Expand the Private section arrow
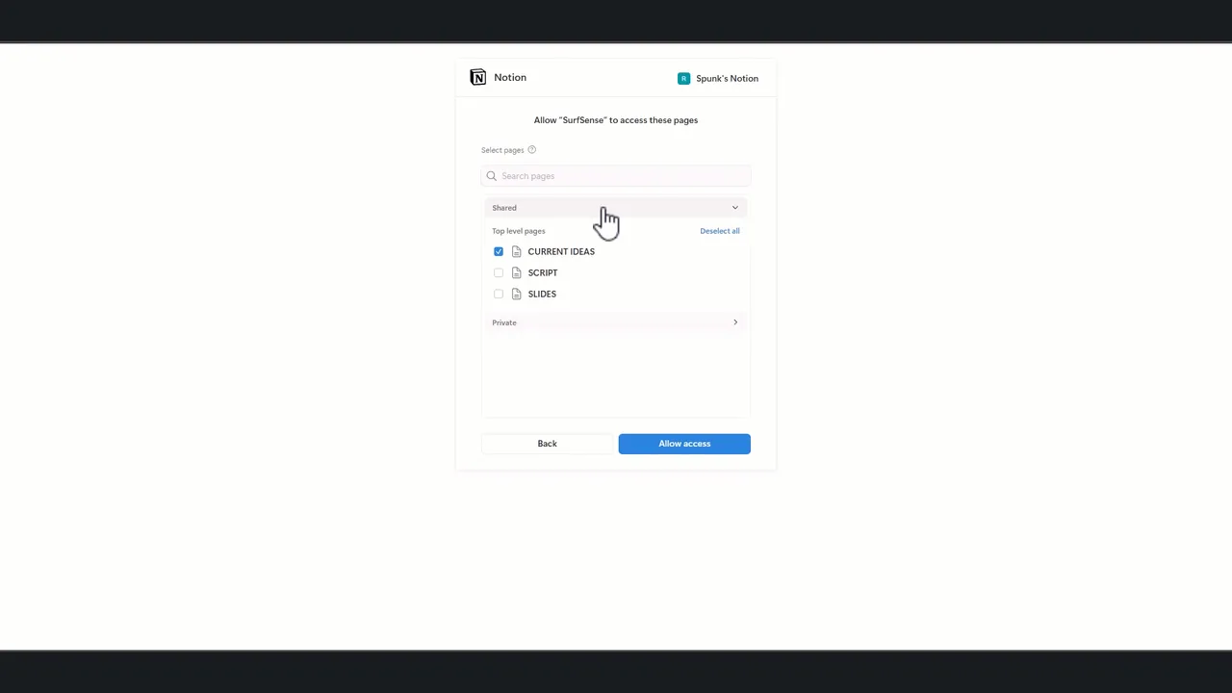This screenshot has width=1232, height=693. coord(735,322)
